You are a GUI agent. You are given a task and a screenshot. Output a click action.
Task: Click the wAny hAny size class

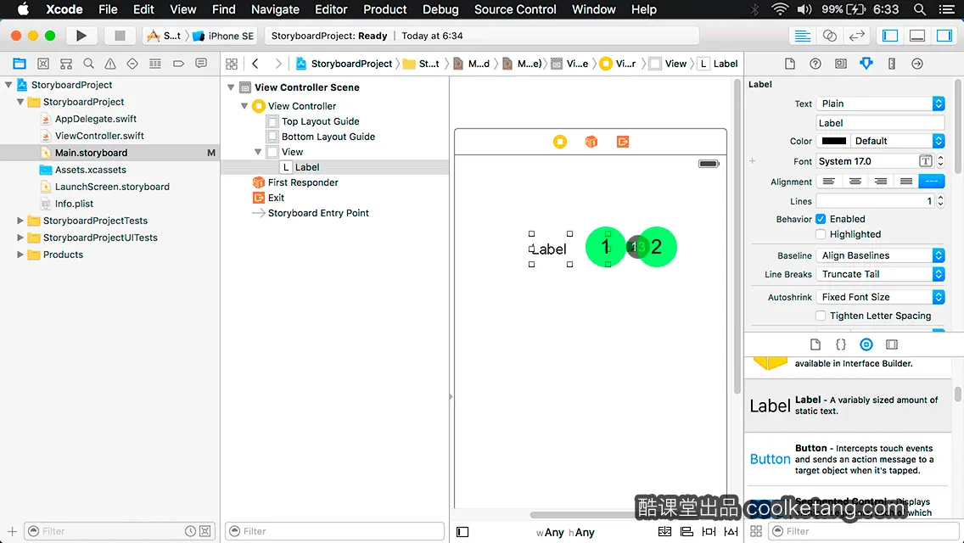[x=565, y=533]
